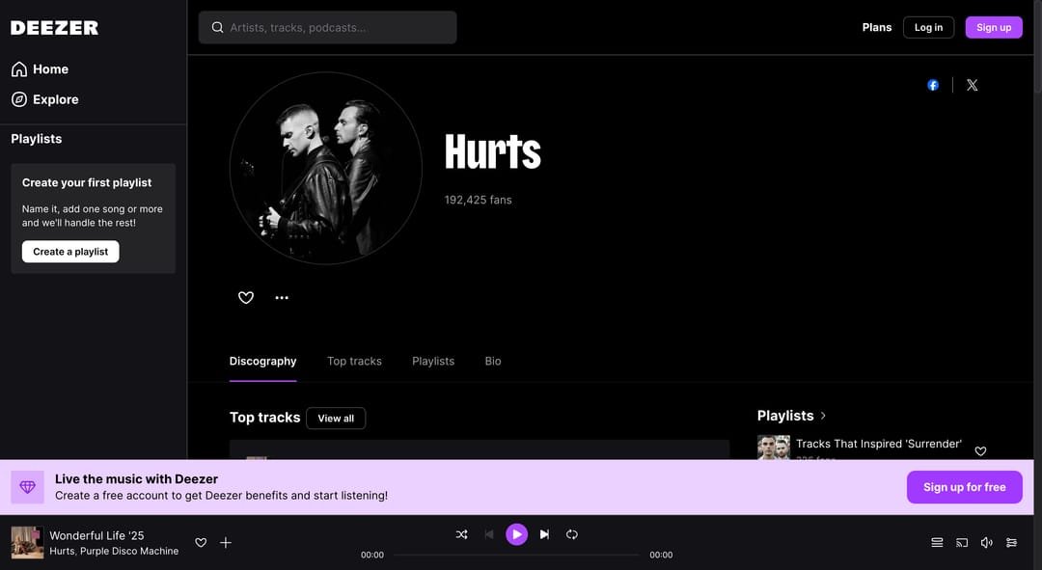Click the Wonderful Life '25 track title
The image size is (1042, 570).
point(97,535)
